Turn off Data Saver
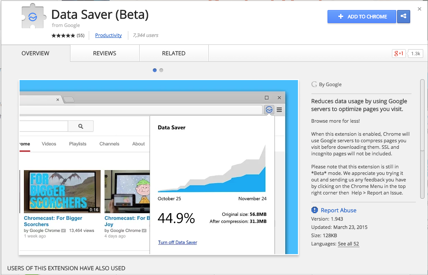Image resolution: width=428 pixels, height=275 pixels. (177, 241)
